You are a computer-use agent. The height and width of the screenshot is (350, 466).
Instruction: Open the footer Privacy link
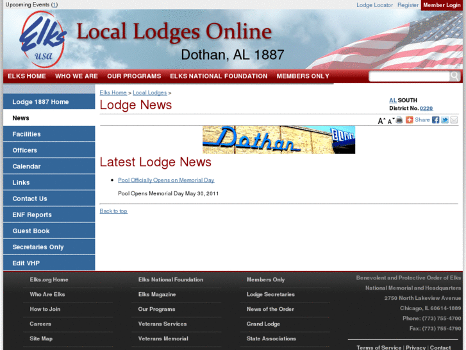[415, 347]
